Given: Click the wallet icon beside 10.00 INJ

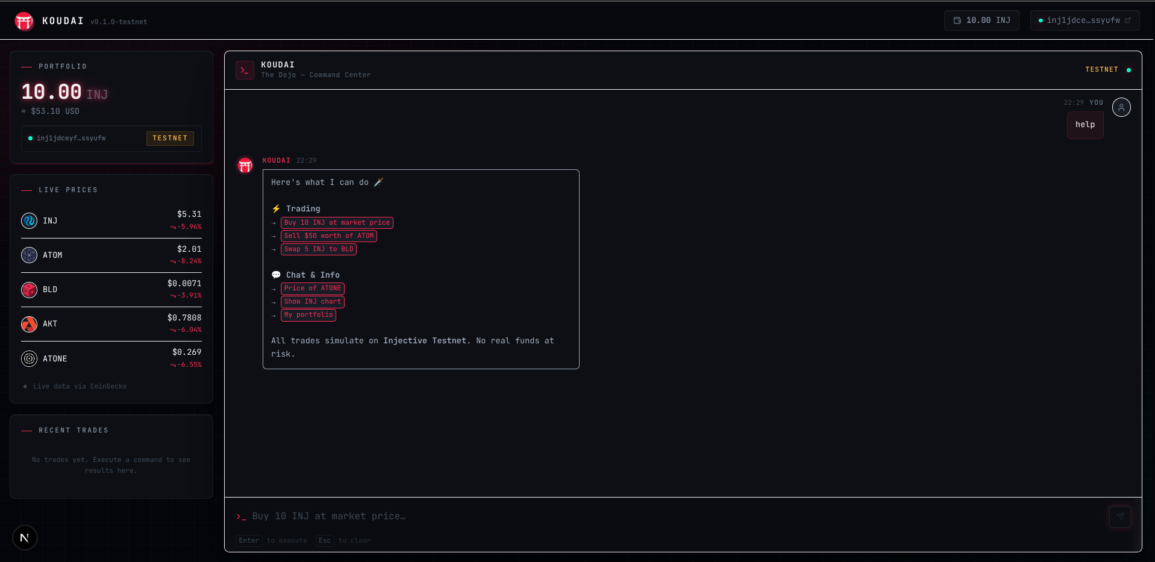Looking at the screenshot, I should 957,20.
